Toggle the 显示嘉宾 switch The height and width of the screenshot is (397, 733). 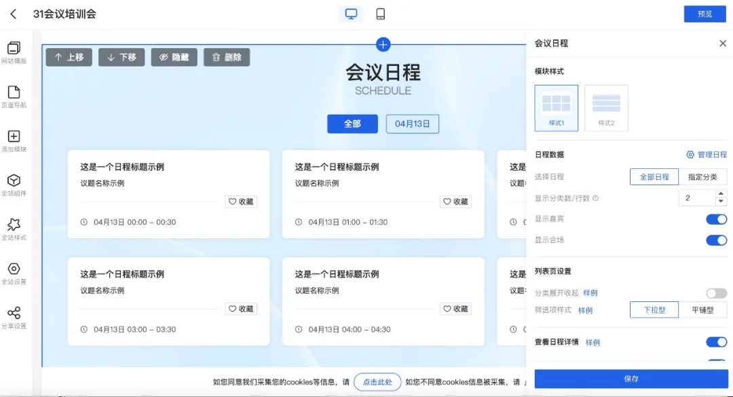[x=716, y=219]
